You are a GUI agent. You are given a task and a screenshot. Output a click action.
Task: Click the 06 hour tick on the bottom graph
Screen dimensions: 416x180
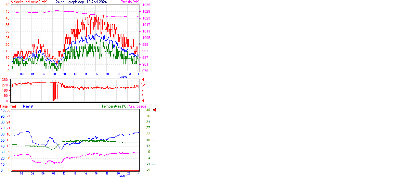[x=43, y=173]
